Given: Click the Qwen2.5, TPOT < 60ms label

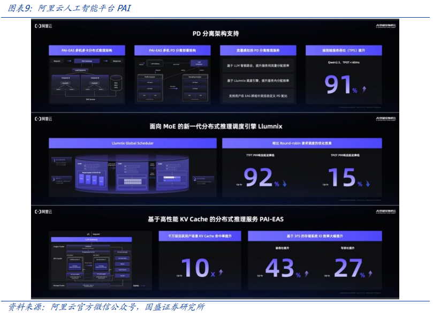Looking at the screenshot, I should click(344, 63).
